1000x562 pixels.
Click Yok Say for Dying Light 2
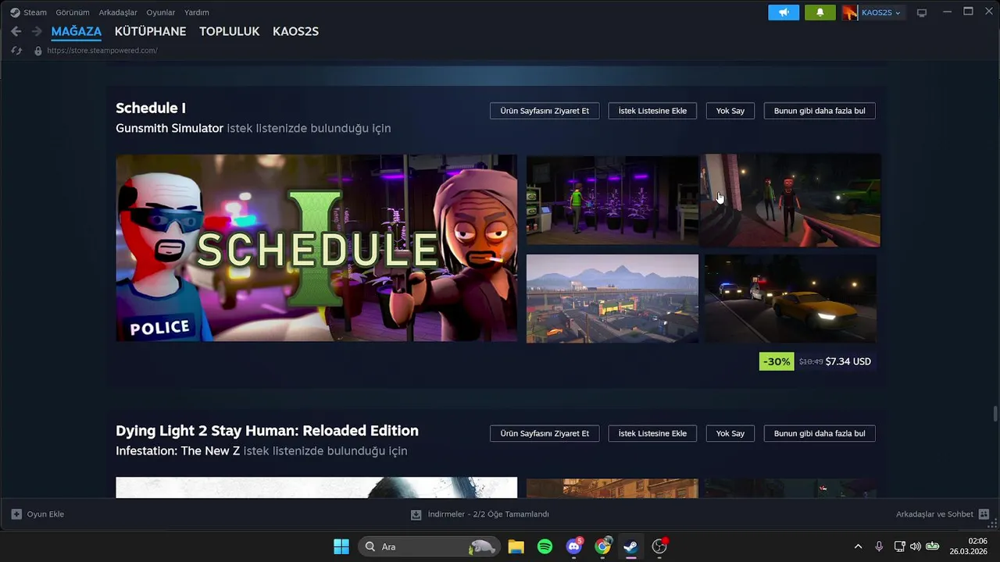pos(730,433)
